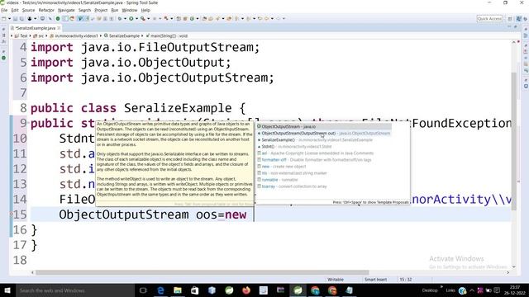Click the Writable status bar entry
This screenshot has height=297, width=529.
tap(336, 280)
